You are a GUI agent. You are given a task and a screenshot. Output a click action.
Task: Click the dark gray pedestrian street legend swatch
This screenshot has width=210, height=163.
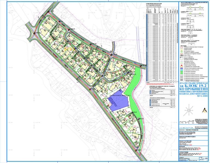click(x=182, y=80)
